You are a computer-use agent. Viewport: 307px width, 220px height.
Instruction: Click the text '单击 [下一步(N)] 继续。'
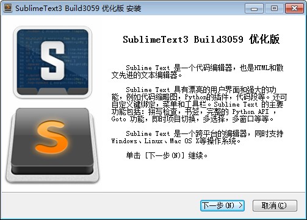click(x=167, y=155)
